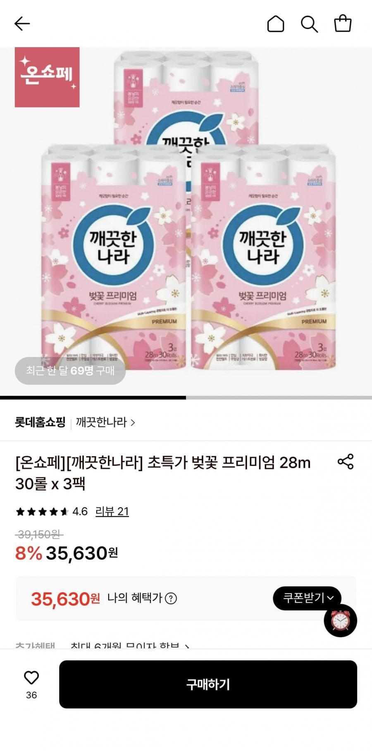This screenshot has height=751, width=372.
Task: Share this product with the share icon
Action: point(346,462)
